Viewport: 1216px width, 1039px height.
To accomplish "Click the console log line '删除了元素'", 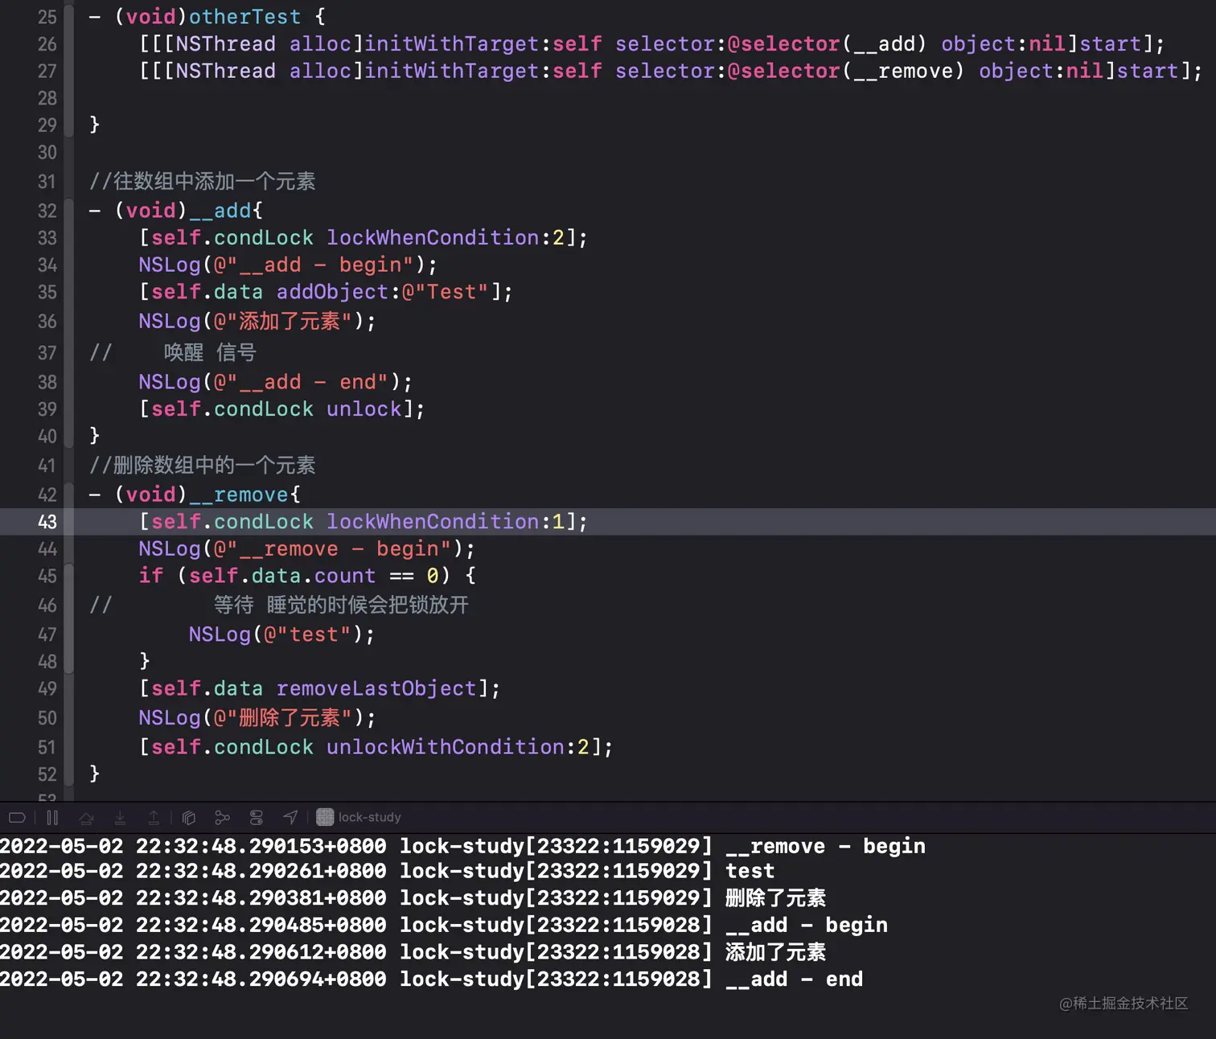I will click(x=413, y=898).
